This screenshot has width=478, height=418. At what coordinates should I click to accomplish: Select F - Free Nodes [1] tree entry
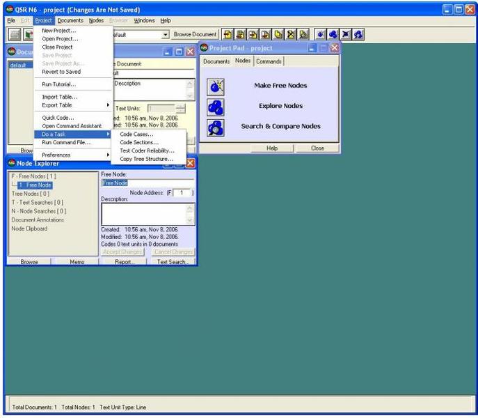click(33, 176)
